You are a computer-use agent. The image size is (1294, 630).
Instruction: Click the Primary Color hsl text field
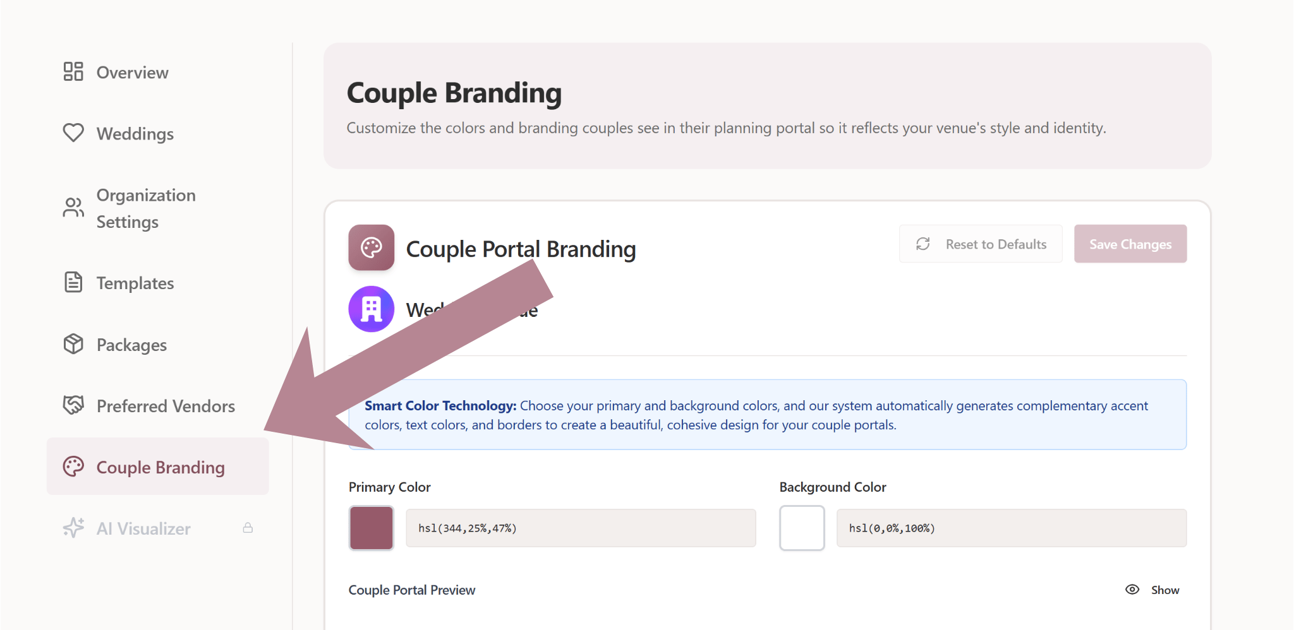click(580, 528)
